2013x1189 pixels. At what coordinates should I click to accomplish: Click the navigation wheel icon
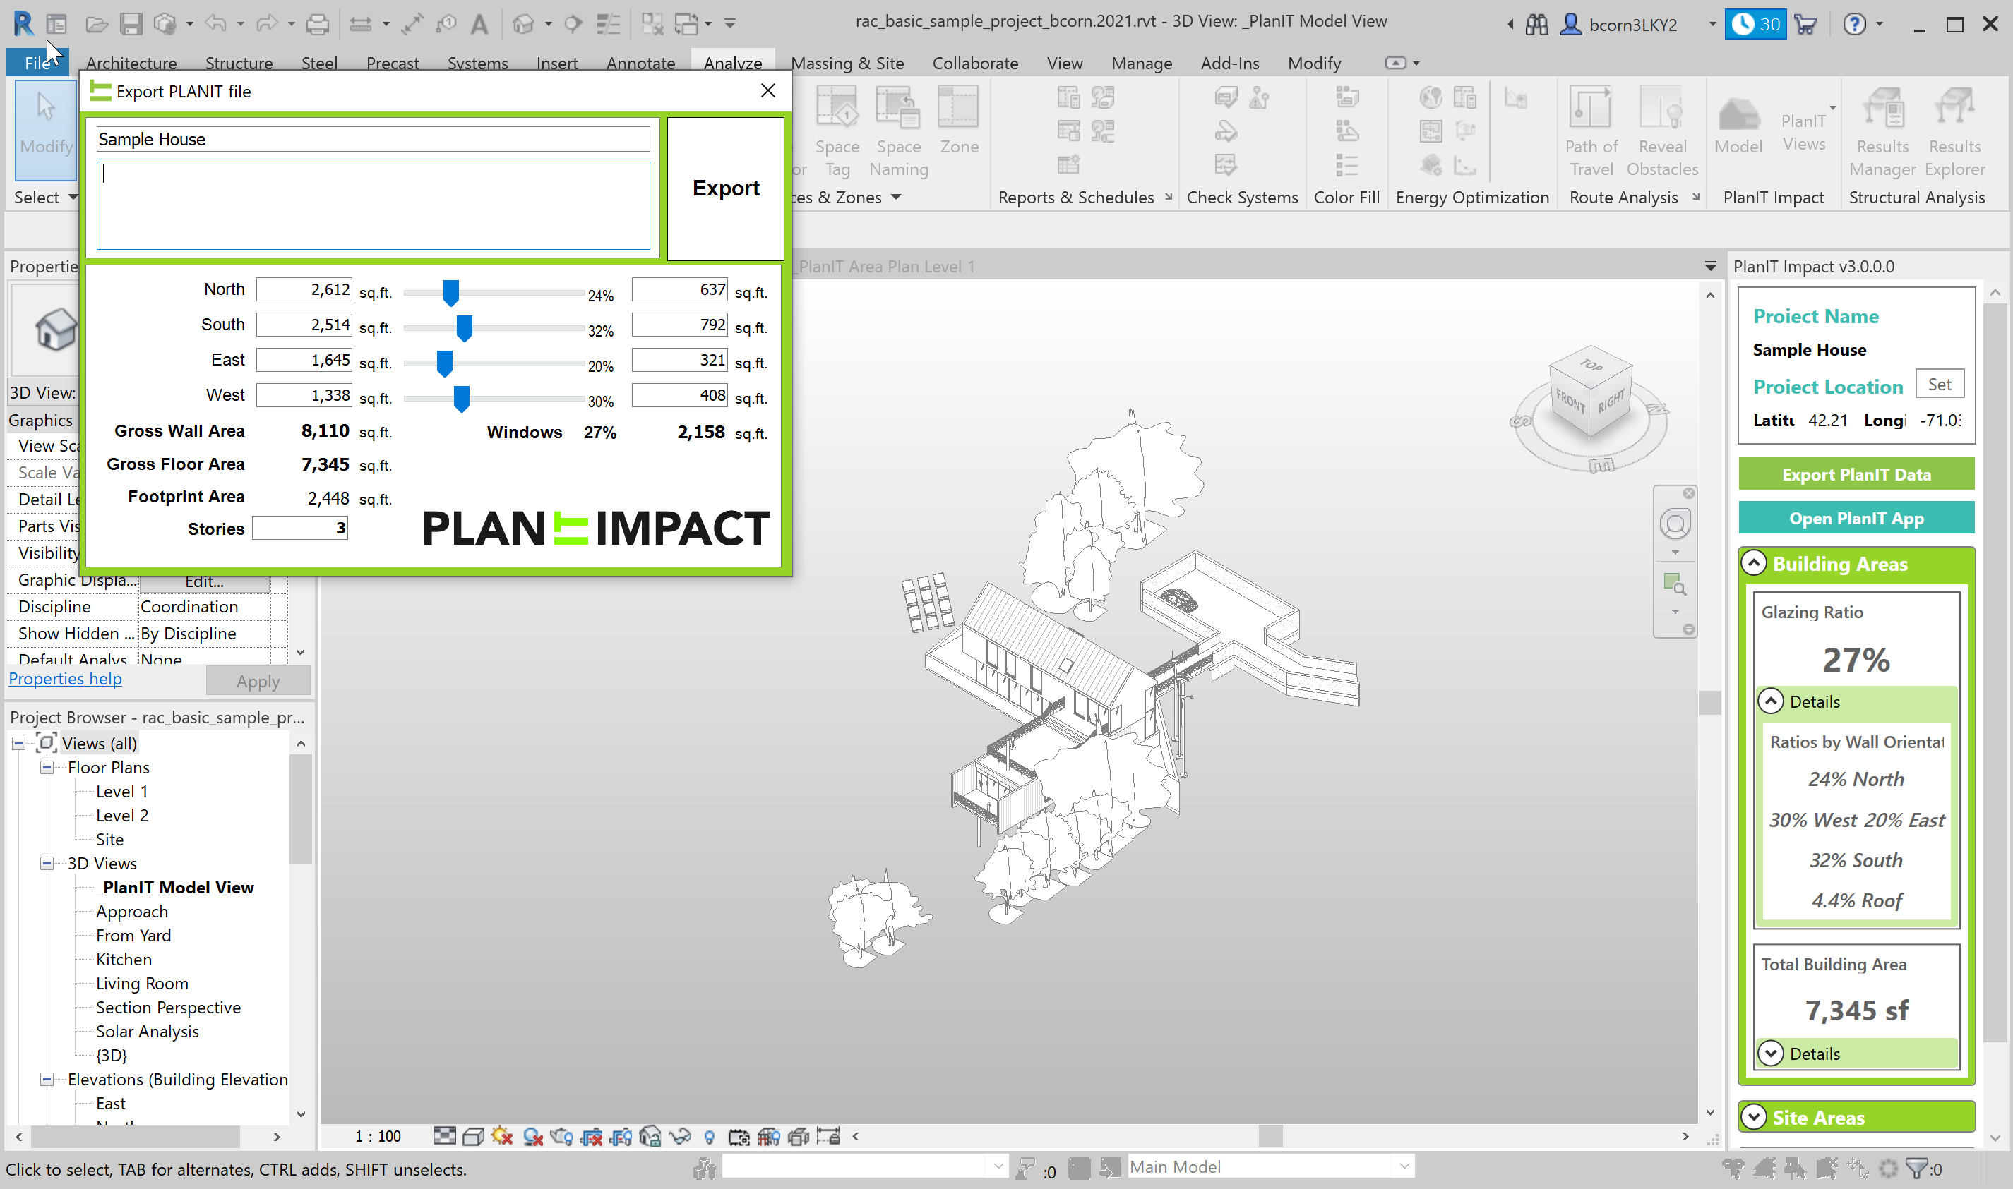coord(1675,525)
